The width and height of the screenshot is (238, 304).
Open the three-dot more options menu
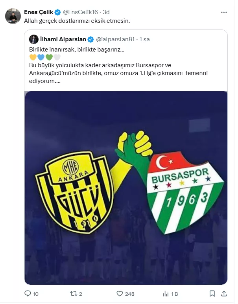point(224,12)
